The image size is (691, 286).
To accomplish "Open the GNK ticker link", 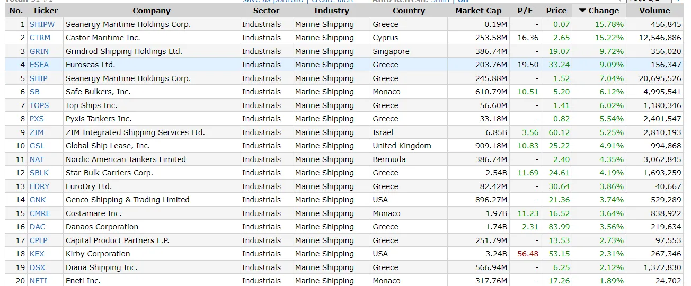I will click(38, 200).
